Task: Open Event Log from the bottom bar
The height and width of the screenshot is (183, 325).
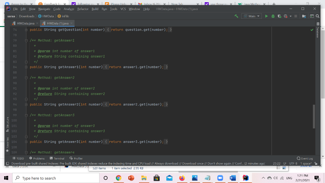Action: [305, 158]
